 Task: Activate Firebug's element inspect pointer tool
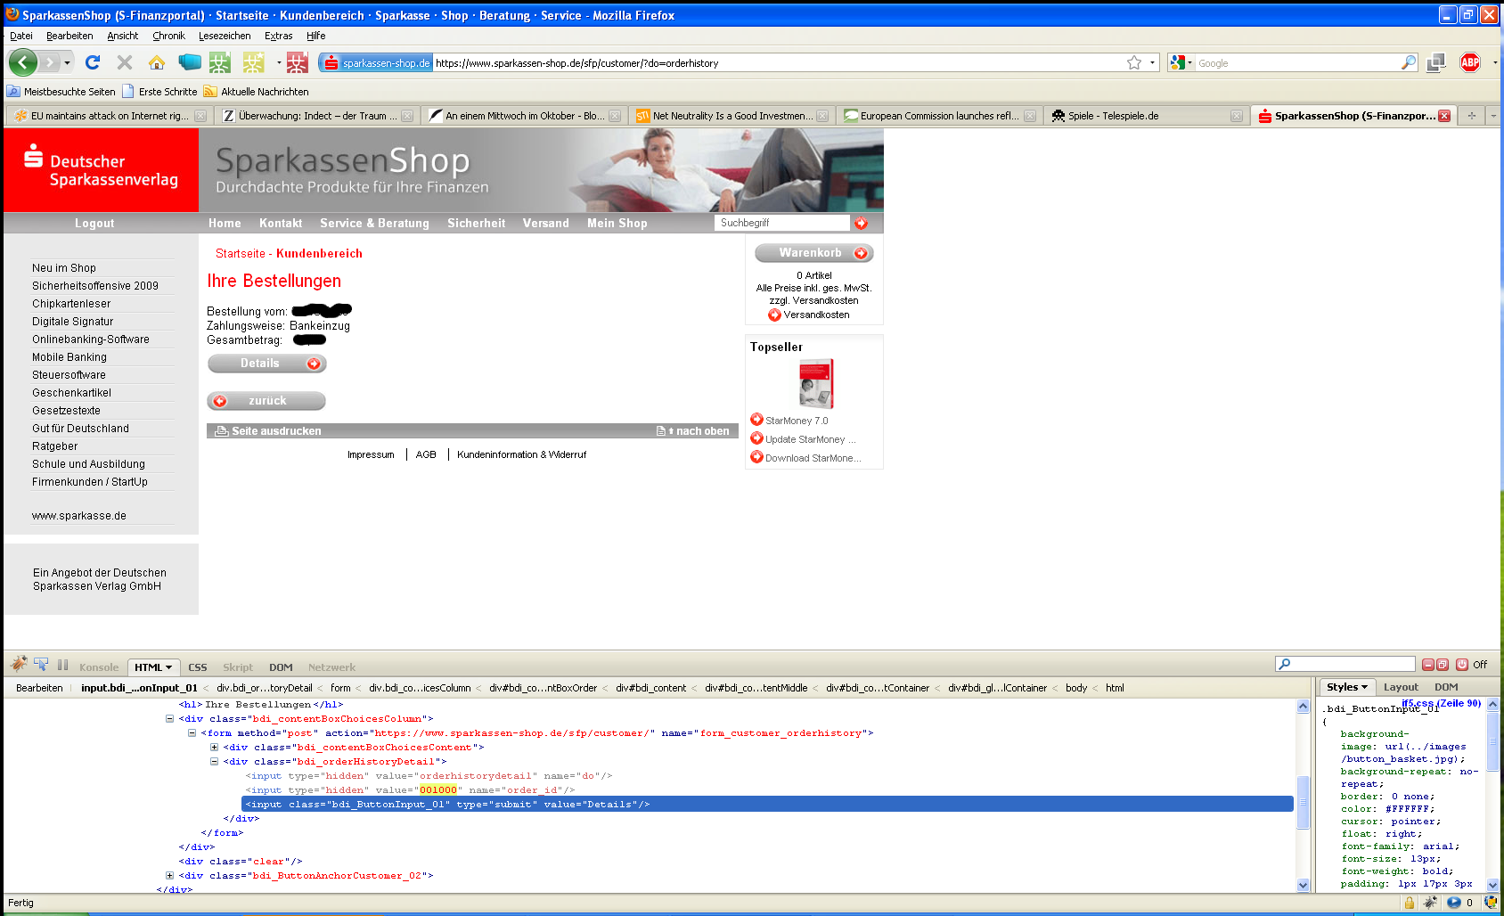click(x=41, y=665)
